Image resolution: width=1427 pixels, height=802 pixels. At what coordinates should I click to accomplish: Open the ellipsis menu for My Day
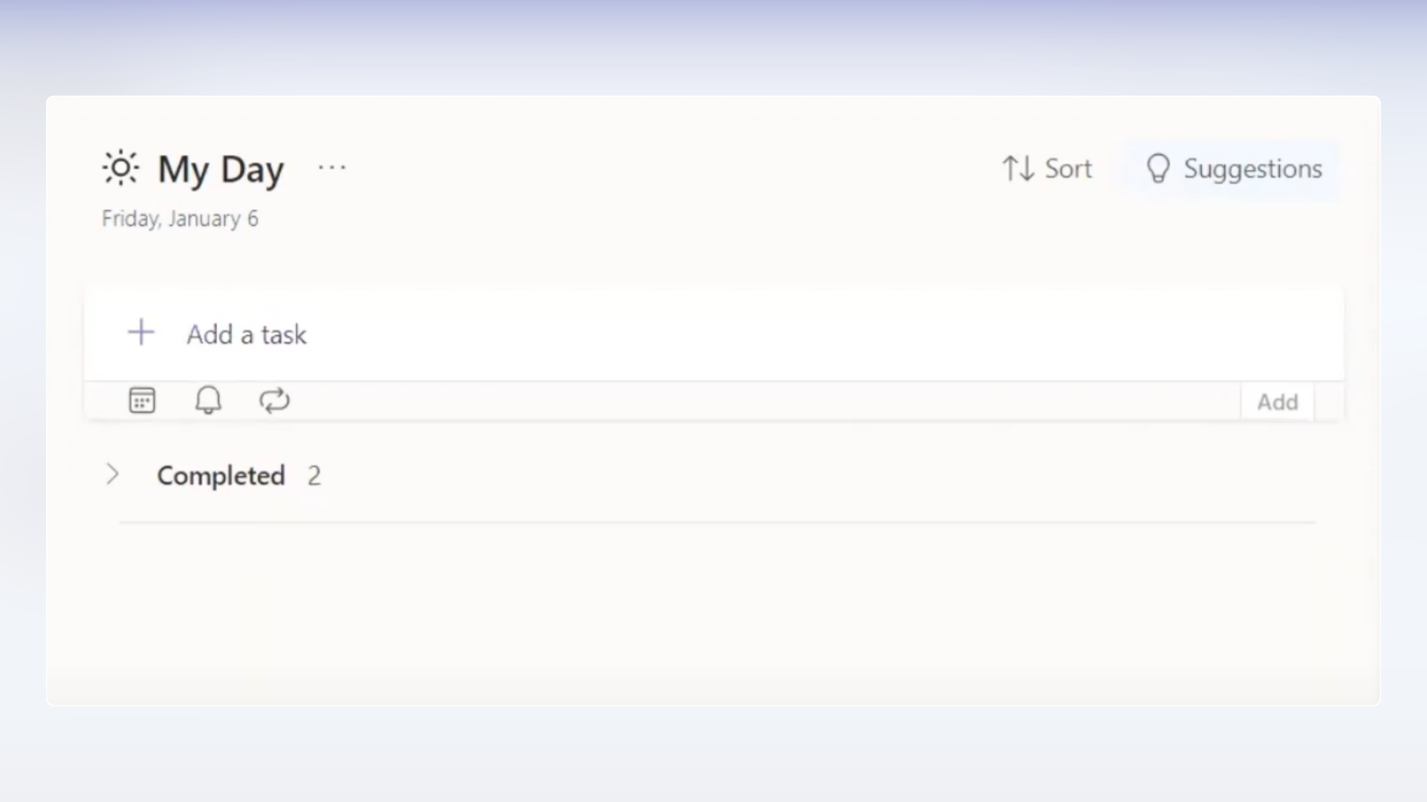point(331,167)
